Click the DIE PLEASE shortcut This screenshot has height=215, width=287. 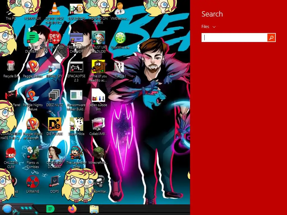55,127
